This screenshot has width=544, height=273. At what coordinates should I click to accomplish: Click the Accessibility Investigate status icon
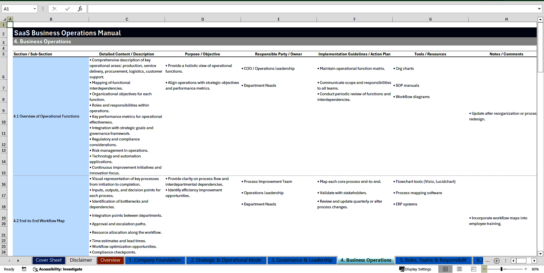pos(35,269)
